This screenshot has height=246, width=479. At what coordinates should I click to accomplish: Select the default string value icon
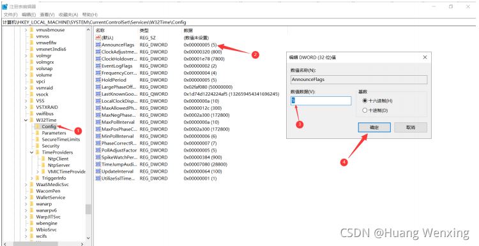[98, 38]
